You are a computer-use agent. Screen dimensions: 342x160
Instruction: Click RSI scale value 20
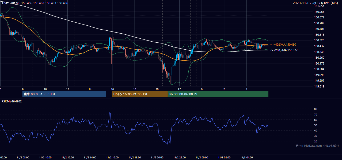coord(316,141)
